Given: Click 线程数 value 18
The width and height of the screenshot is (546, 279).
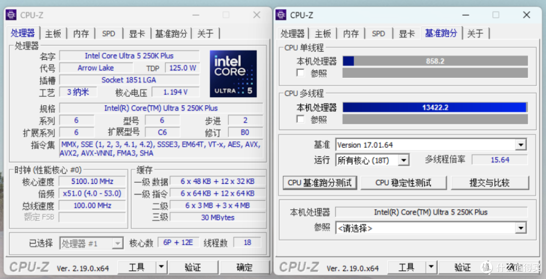Looking at the screenshot, I should (x=247, y=243).
